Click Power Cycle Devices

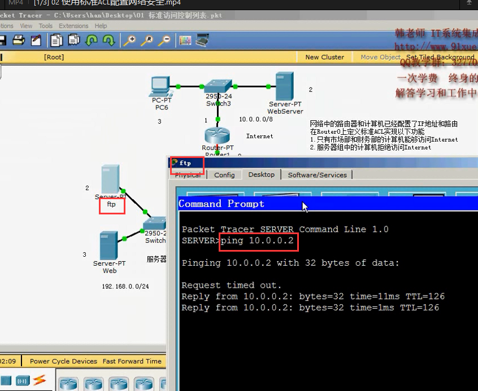click(63, 361)
